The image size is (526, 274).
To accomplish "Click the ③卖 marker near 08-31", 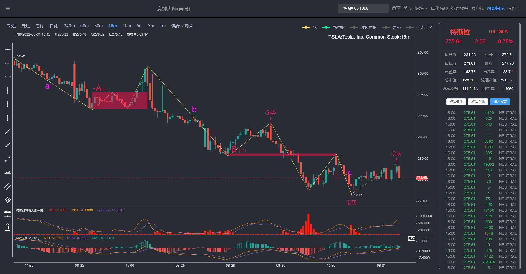I will [396, 154].
